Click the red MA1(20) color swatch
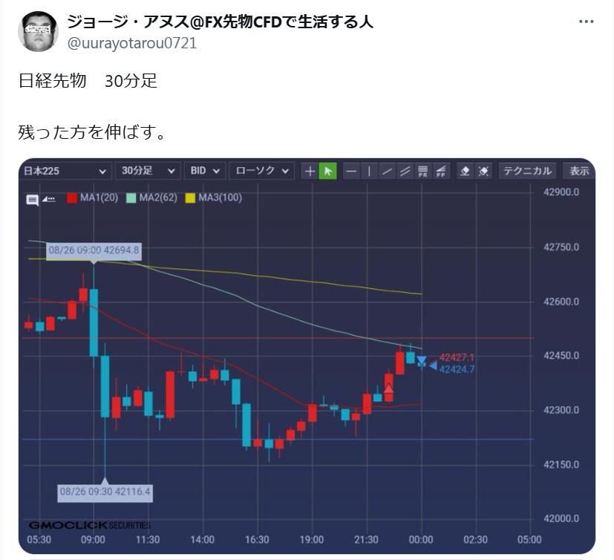Screen dimensions: 614x560 [x=72, y=198]
